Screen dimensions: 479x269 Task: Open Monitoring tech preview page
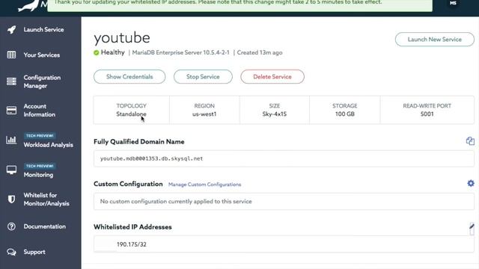pos(38,175)
